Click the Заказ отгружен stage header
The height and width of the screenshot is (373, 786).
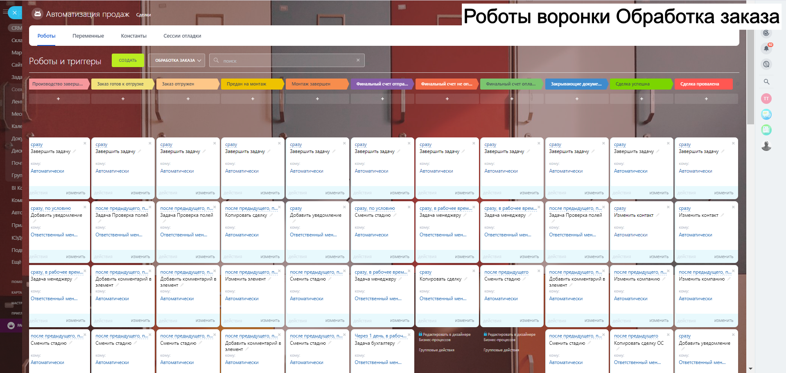tap(188, 84)
